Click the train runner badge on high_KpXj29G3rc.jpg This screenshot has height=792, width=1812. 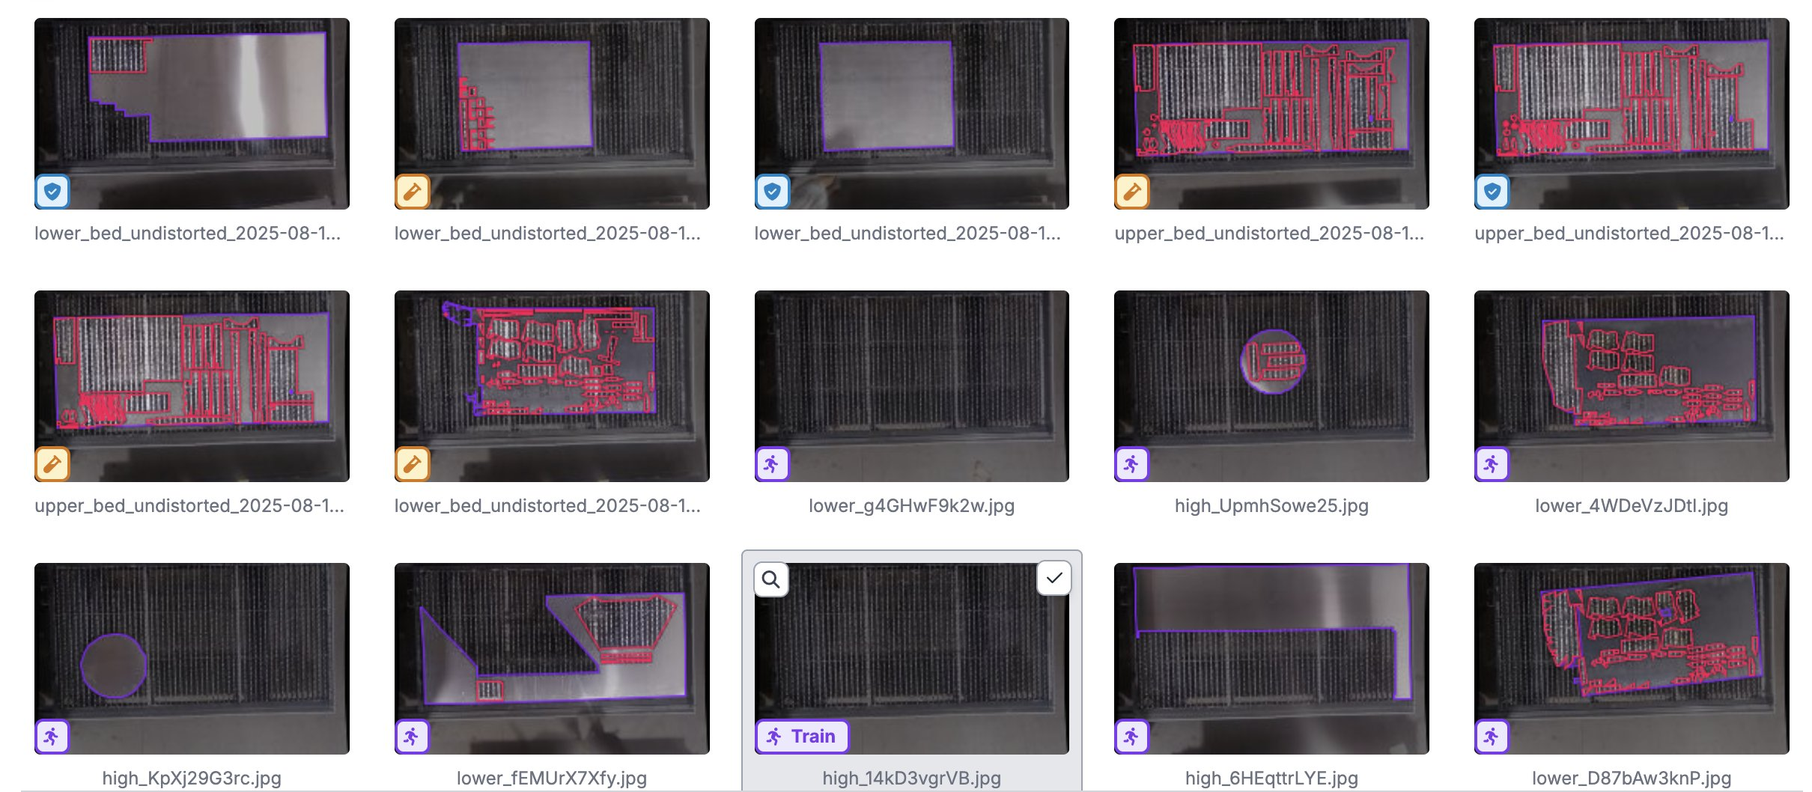(52, 737)
